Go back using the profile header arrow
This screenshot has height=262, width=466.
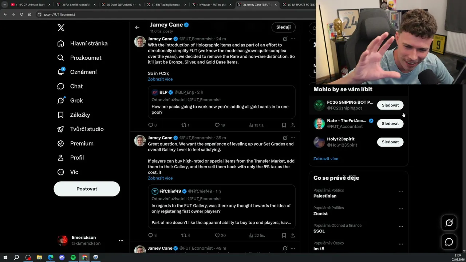[x=137, y=27]
